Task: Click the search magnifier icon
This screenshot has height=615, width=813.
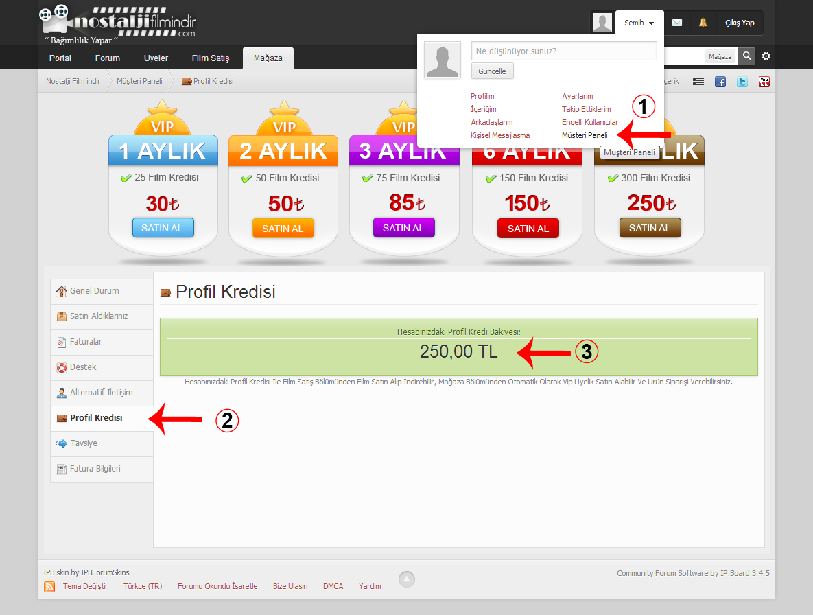Action: pos(746,56)
